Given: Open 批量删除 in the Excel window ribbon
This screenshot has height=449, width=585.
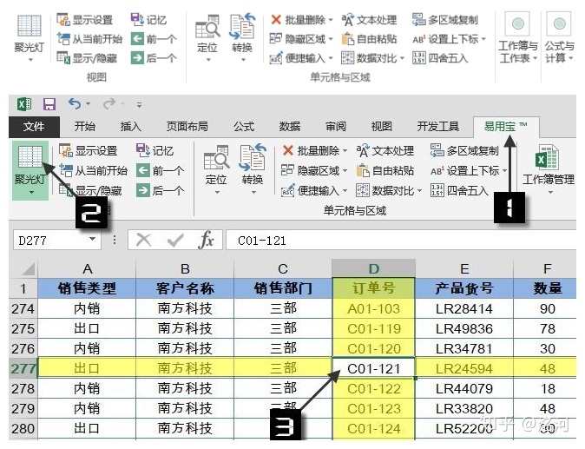Looking at the screenshot, I should click(314, 151).
